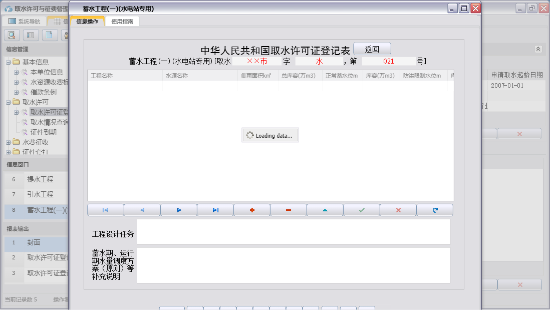Click the search magnifier toolbar icon
The image size is (550, 328).
pos(12,35)
